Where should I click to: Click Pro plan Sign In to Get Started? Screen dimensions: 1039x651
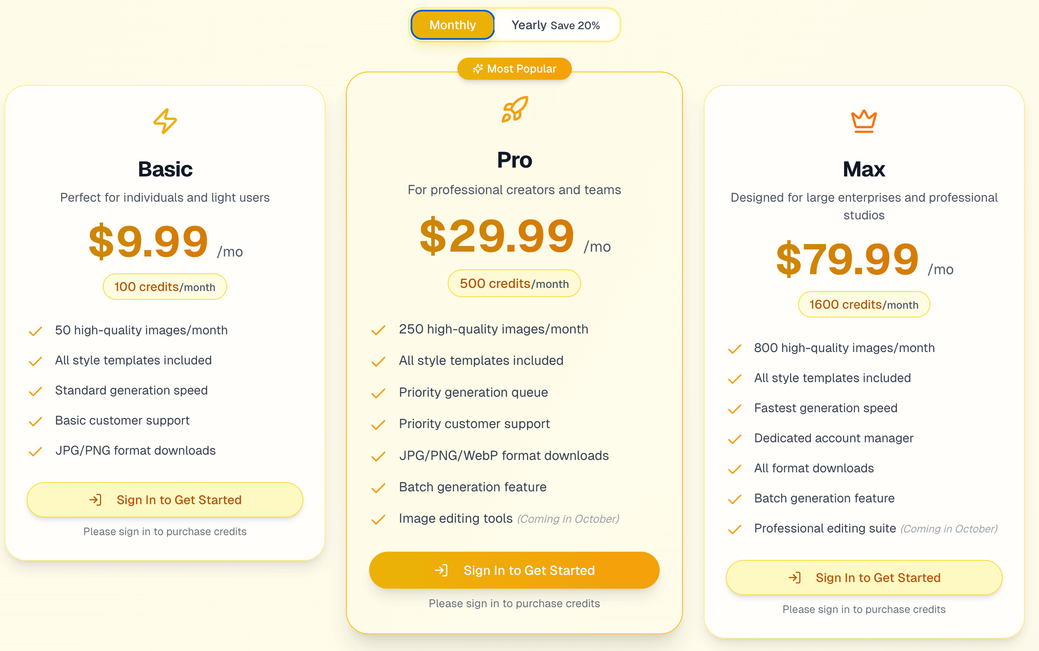tap(514, 571)
